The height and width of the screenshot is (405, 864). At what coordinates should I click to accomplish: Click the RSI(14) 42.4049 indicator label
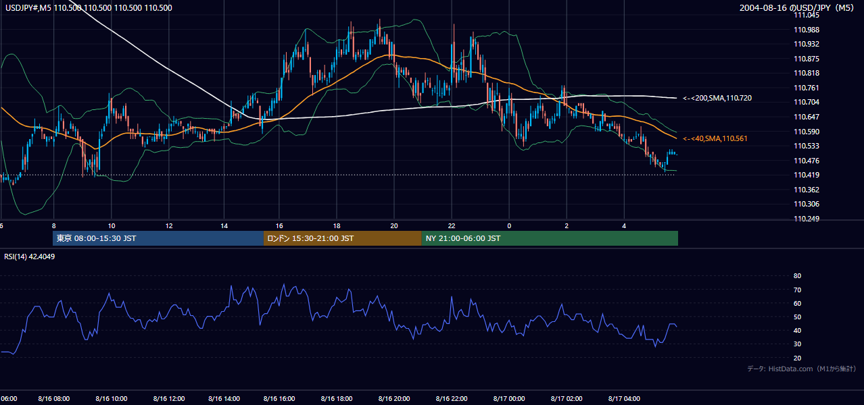click(29, 256)
